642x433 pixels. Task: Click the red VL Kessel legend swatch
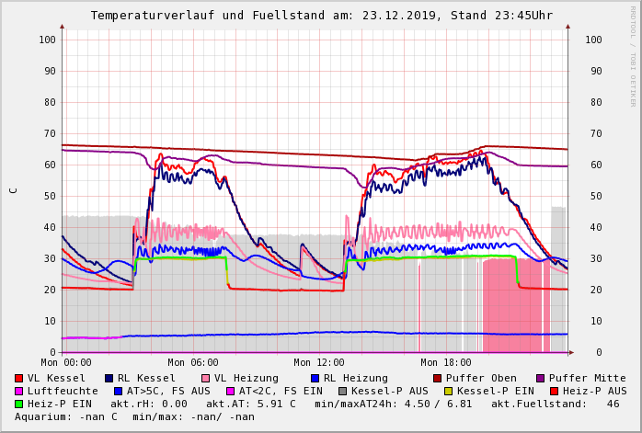[x=19, y=378]
